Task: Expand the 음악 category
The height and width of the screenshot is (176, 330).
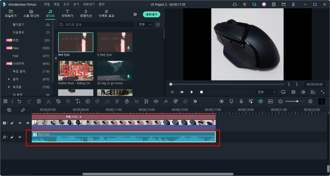Action: [9, 79]
